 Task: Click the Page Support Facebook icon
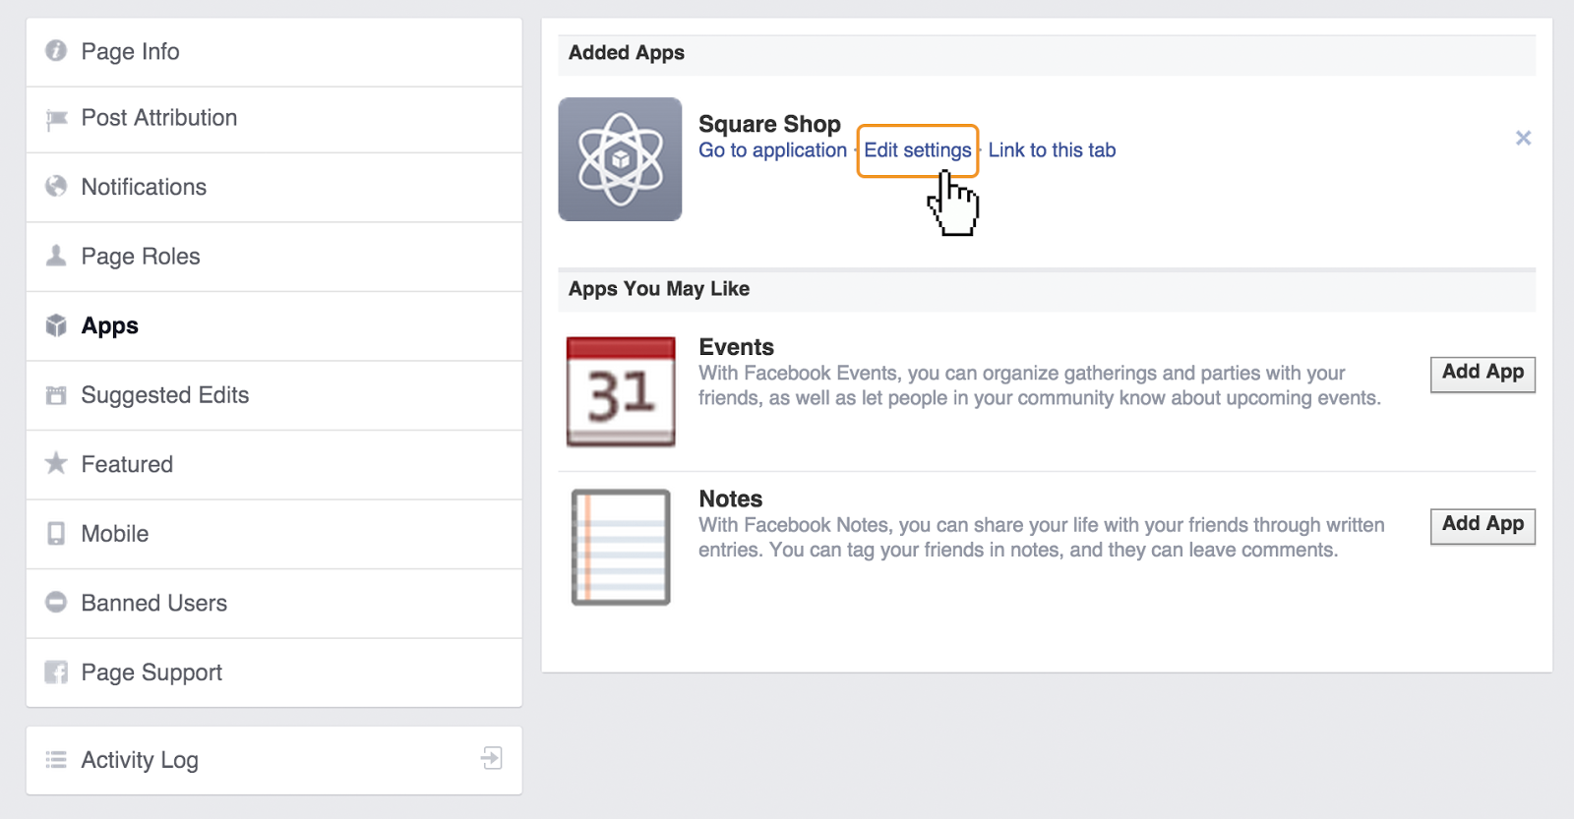56,673
